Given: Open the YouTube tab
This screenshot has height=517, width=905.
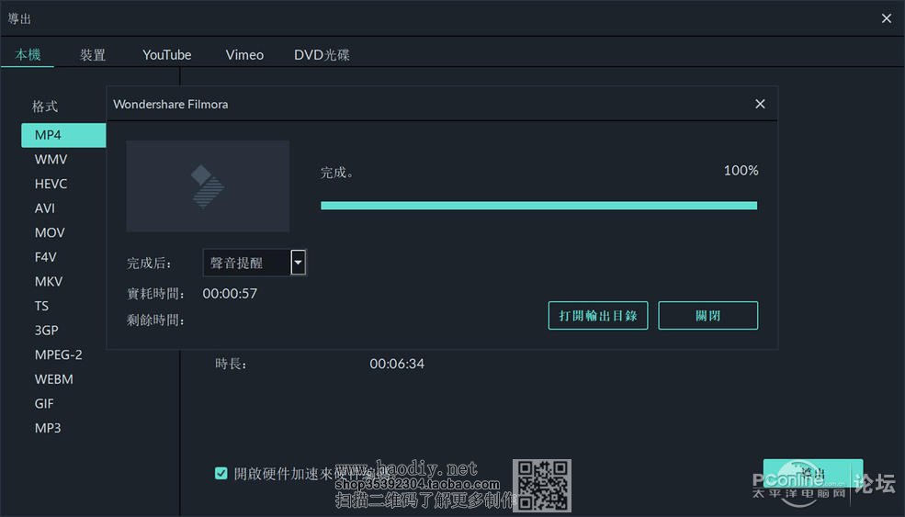Looking at the screenshot, I should (x=167, y=54).
